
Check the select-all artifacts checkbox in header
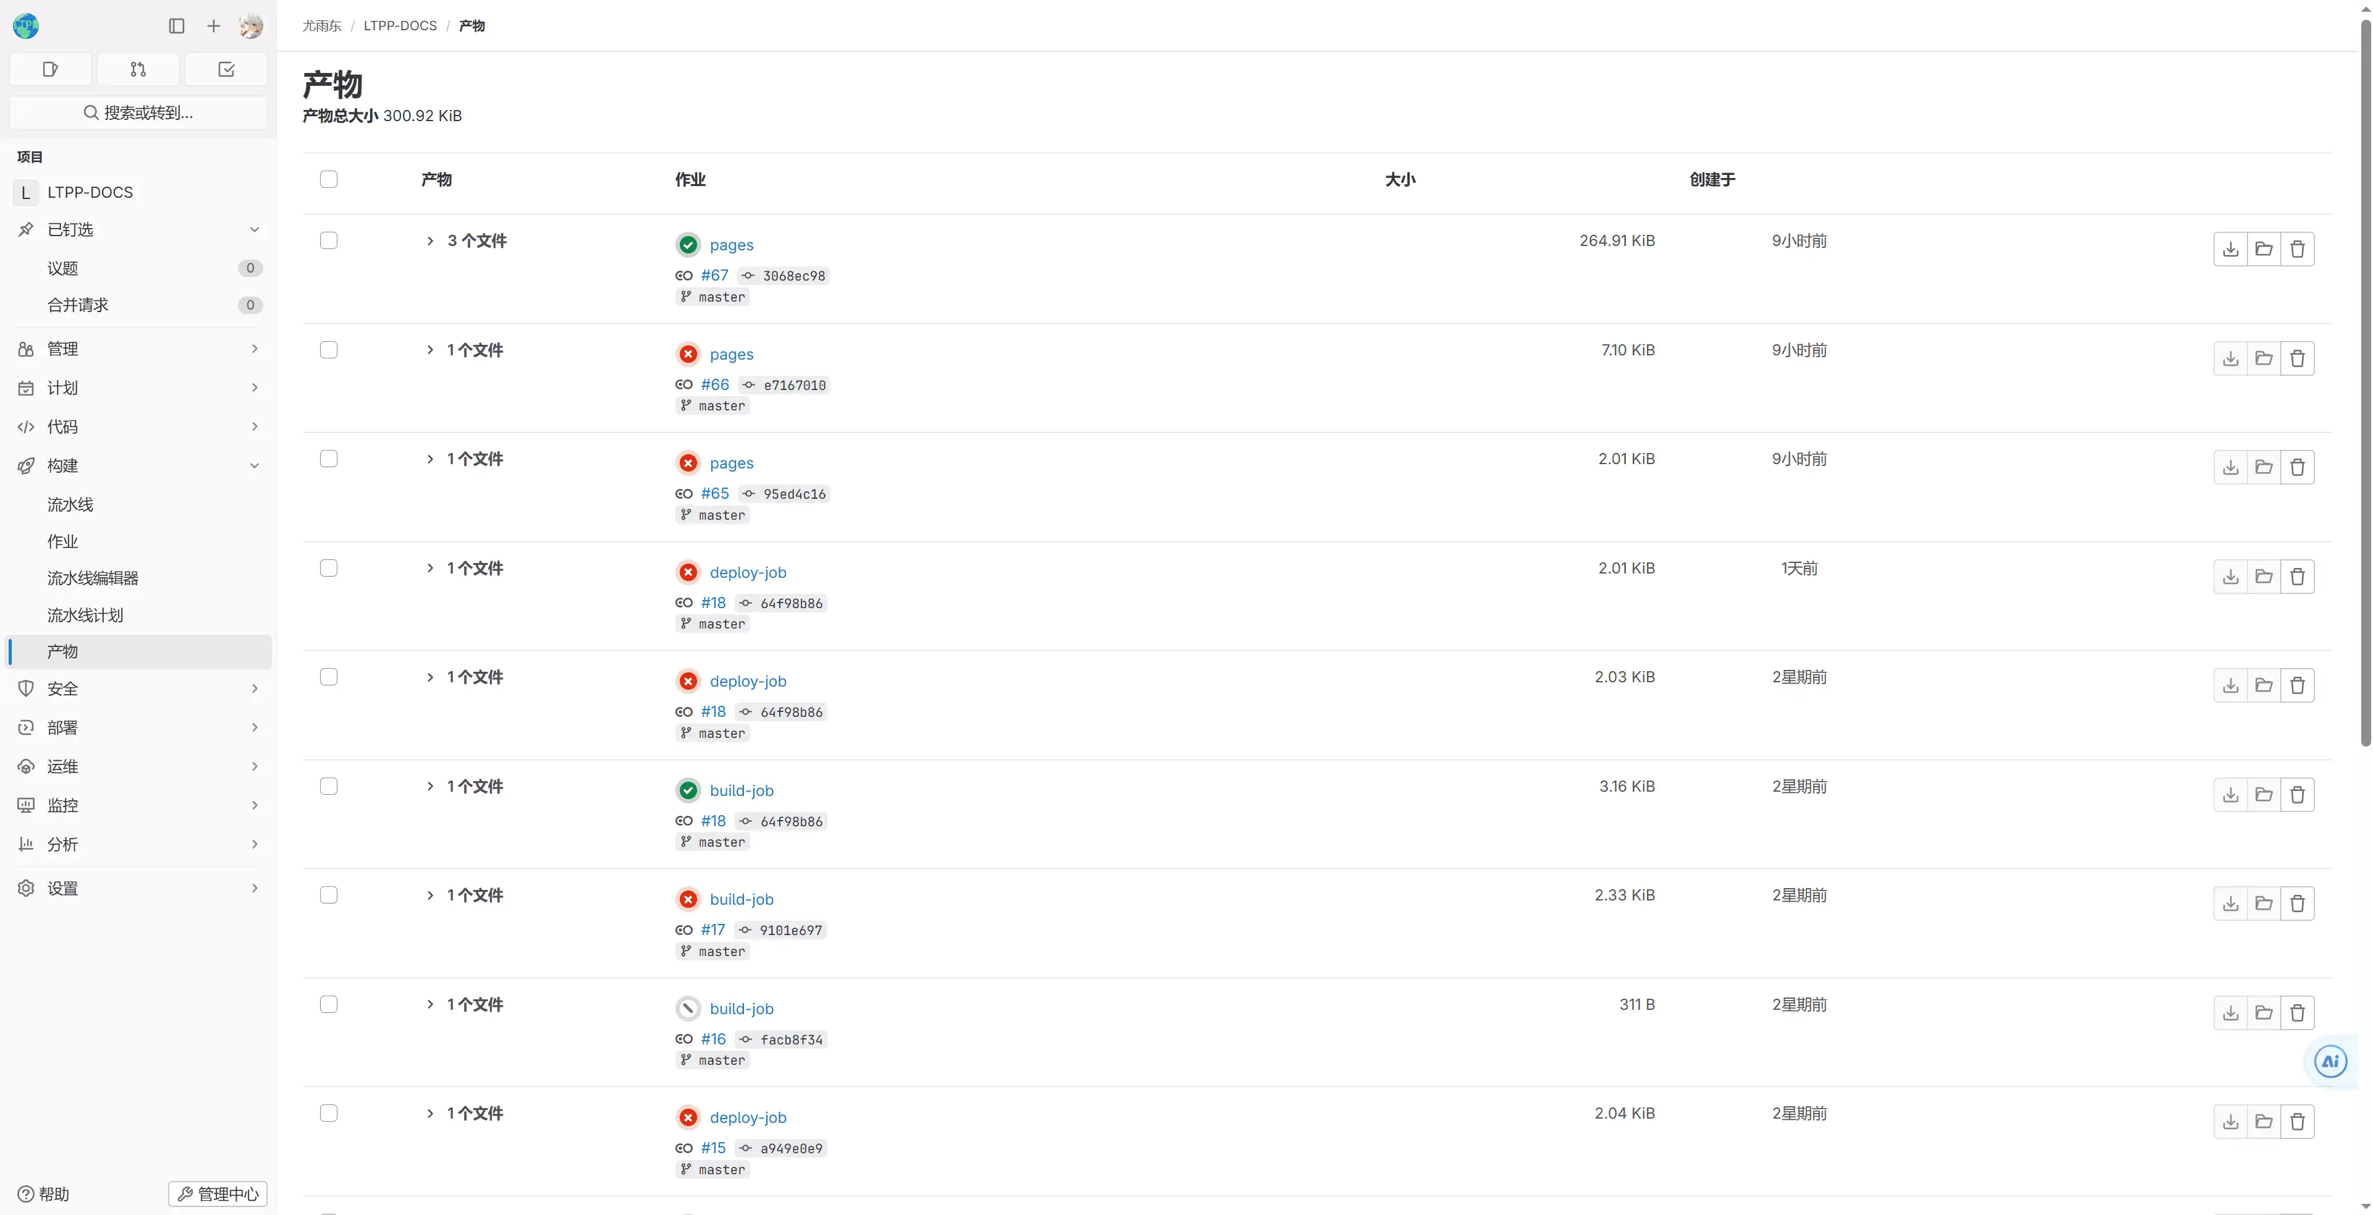pyautogui.click(x=329, y=179)
